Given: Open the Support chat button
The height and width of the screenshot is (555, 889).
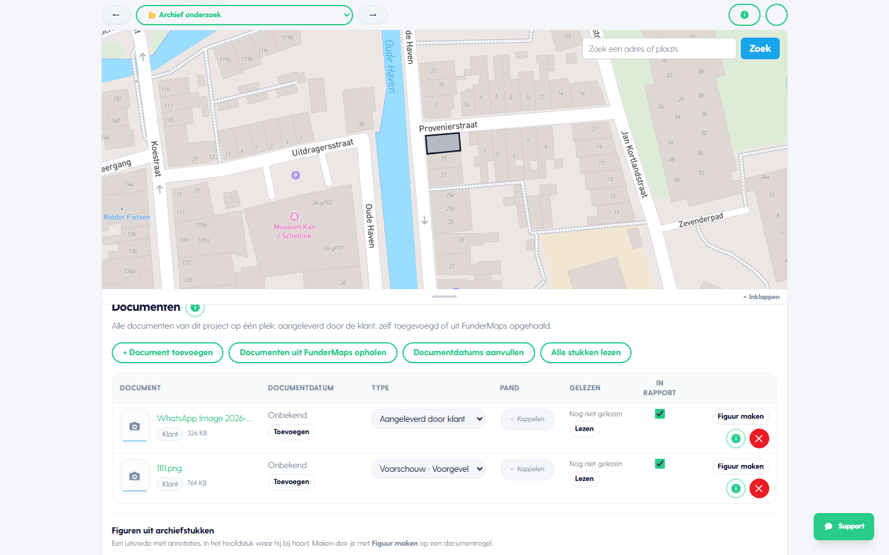Looking at the screenshot, I should point(844,527).
